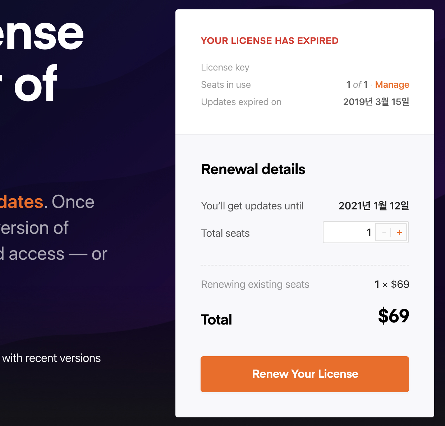
Task: Click the Updates expired on label
Action: 241,102
